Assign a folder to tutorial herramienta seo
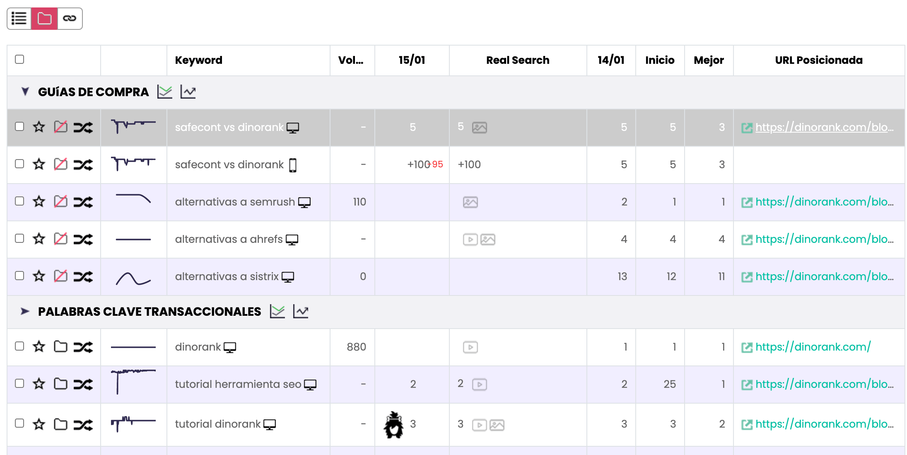The image size is (907, 455). click(x=60, y=384)
